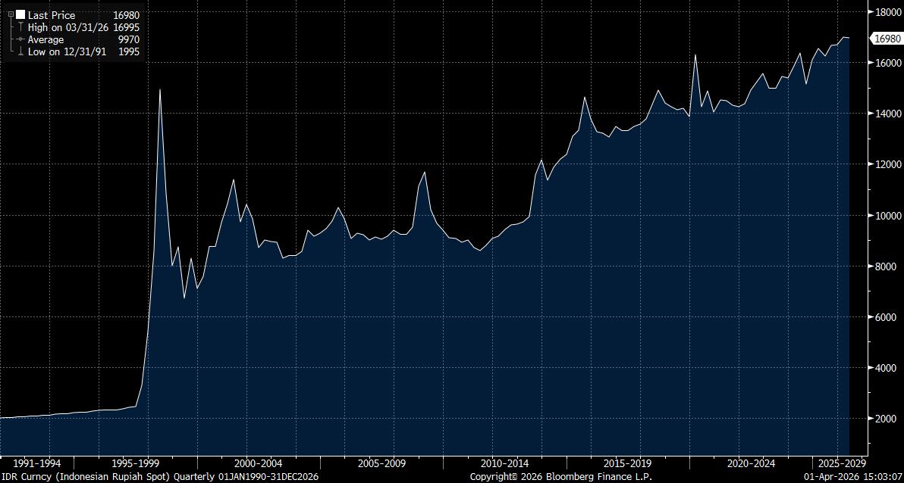
Task: Click the Low marker icon in legend
Action: [20, 51]
